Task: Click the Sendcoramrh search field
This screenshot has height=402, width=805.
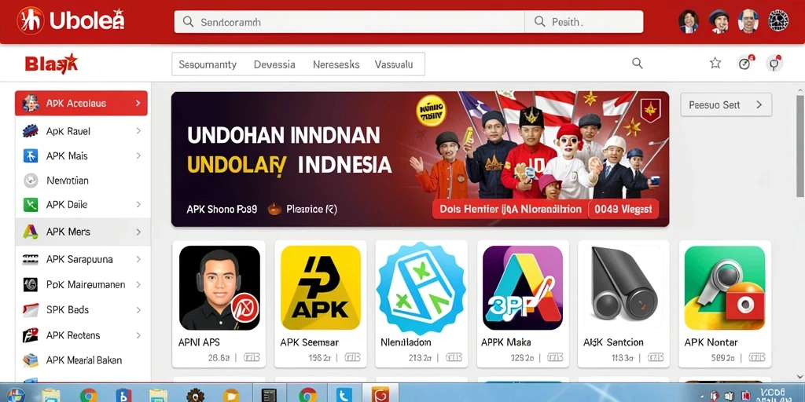Action: coord(349,22)
